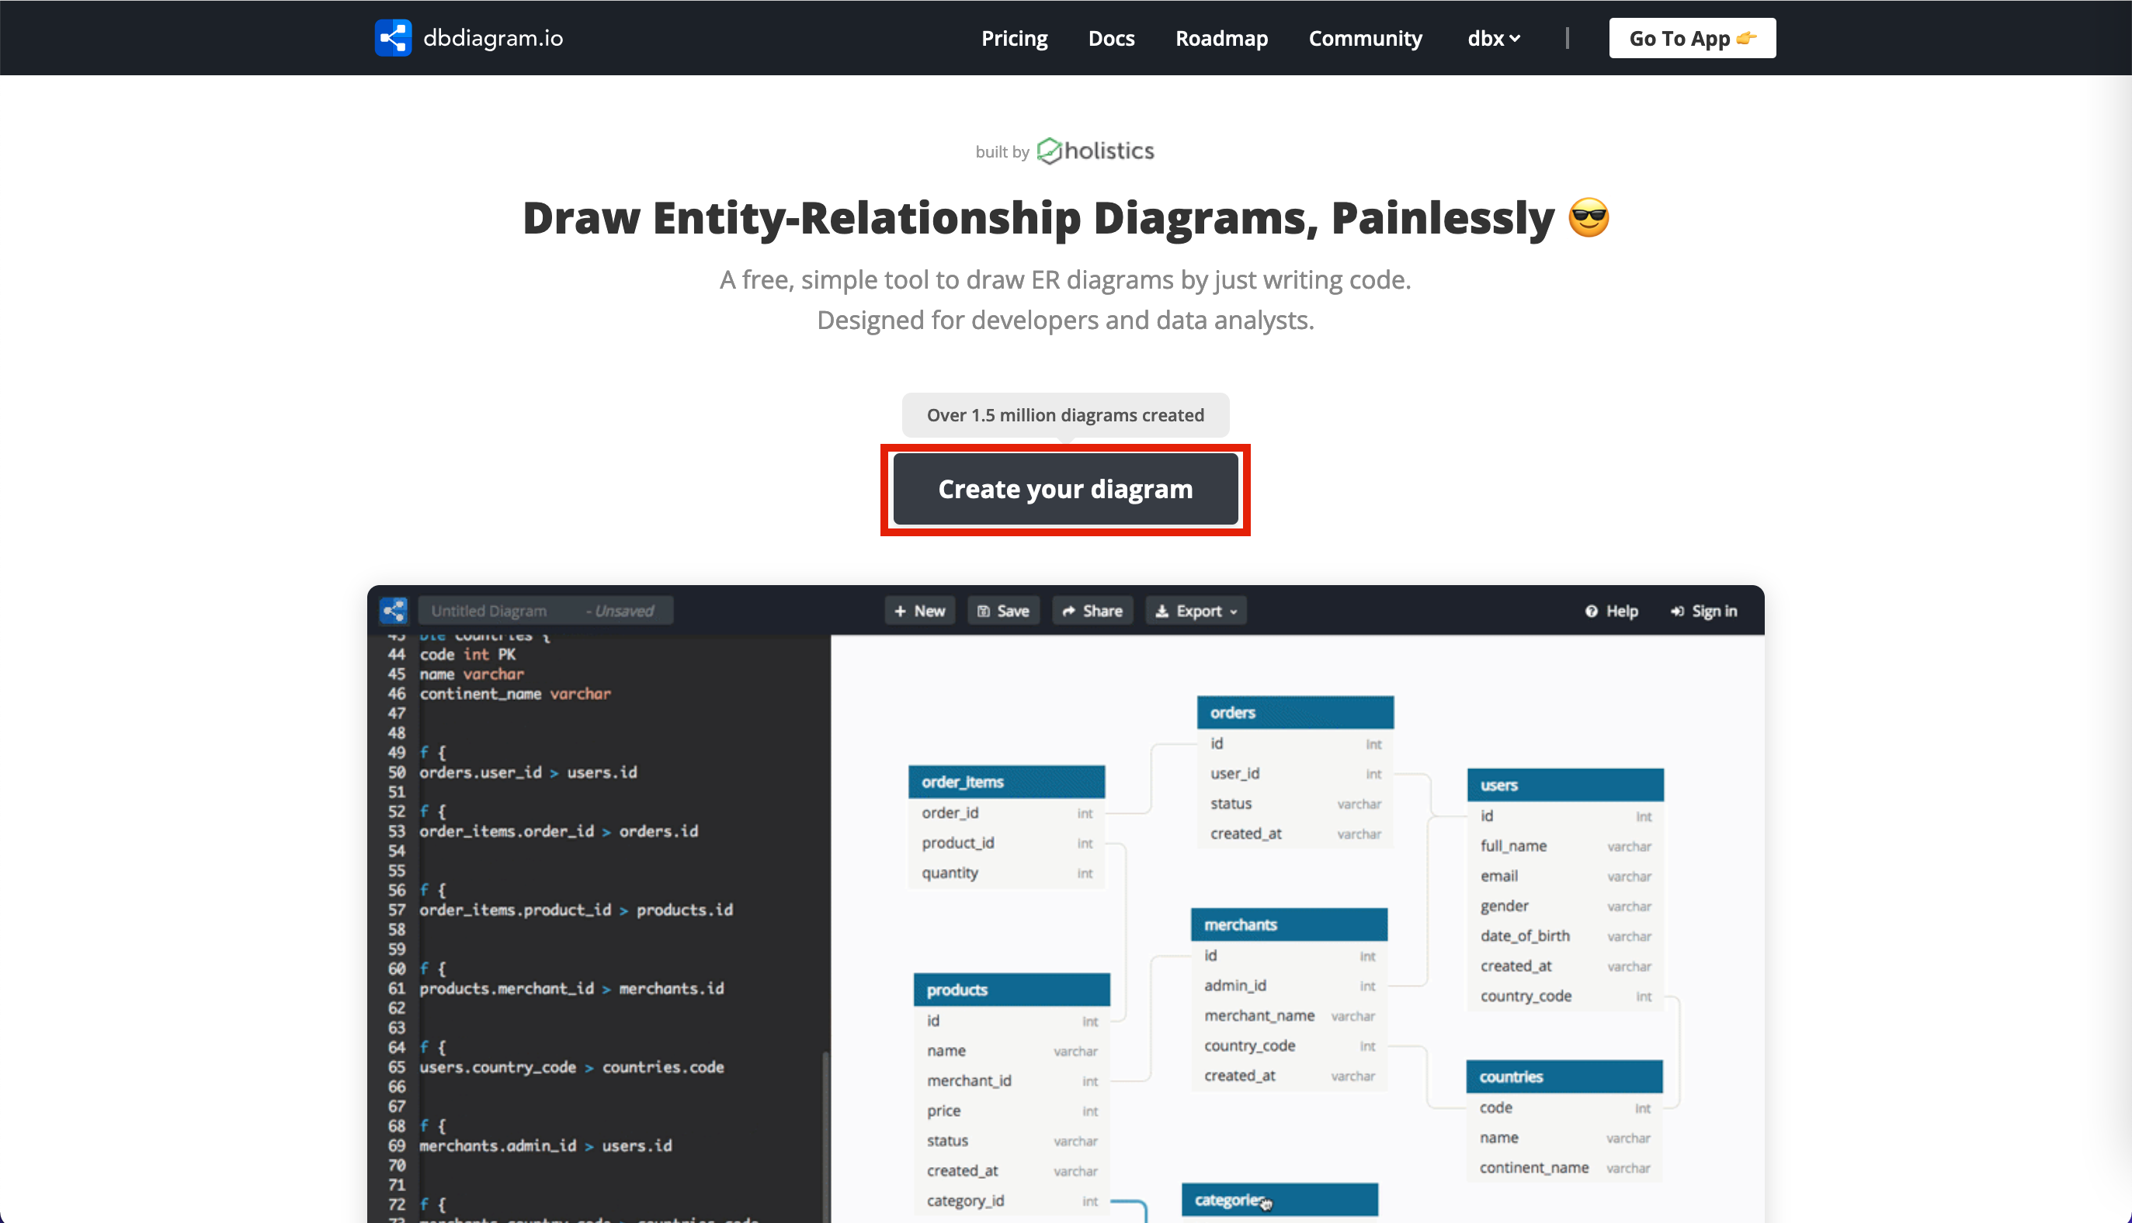Visit the Community link

pyautogui.click(x=1365, y=39)
